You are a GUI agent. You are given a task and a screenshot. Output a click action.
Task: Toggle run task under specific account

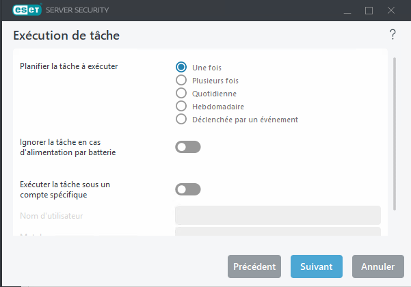187,189
